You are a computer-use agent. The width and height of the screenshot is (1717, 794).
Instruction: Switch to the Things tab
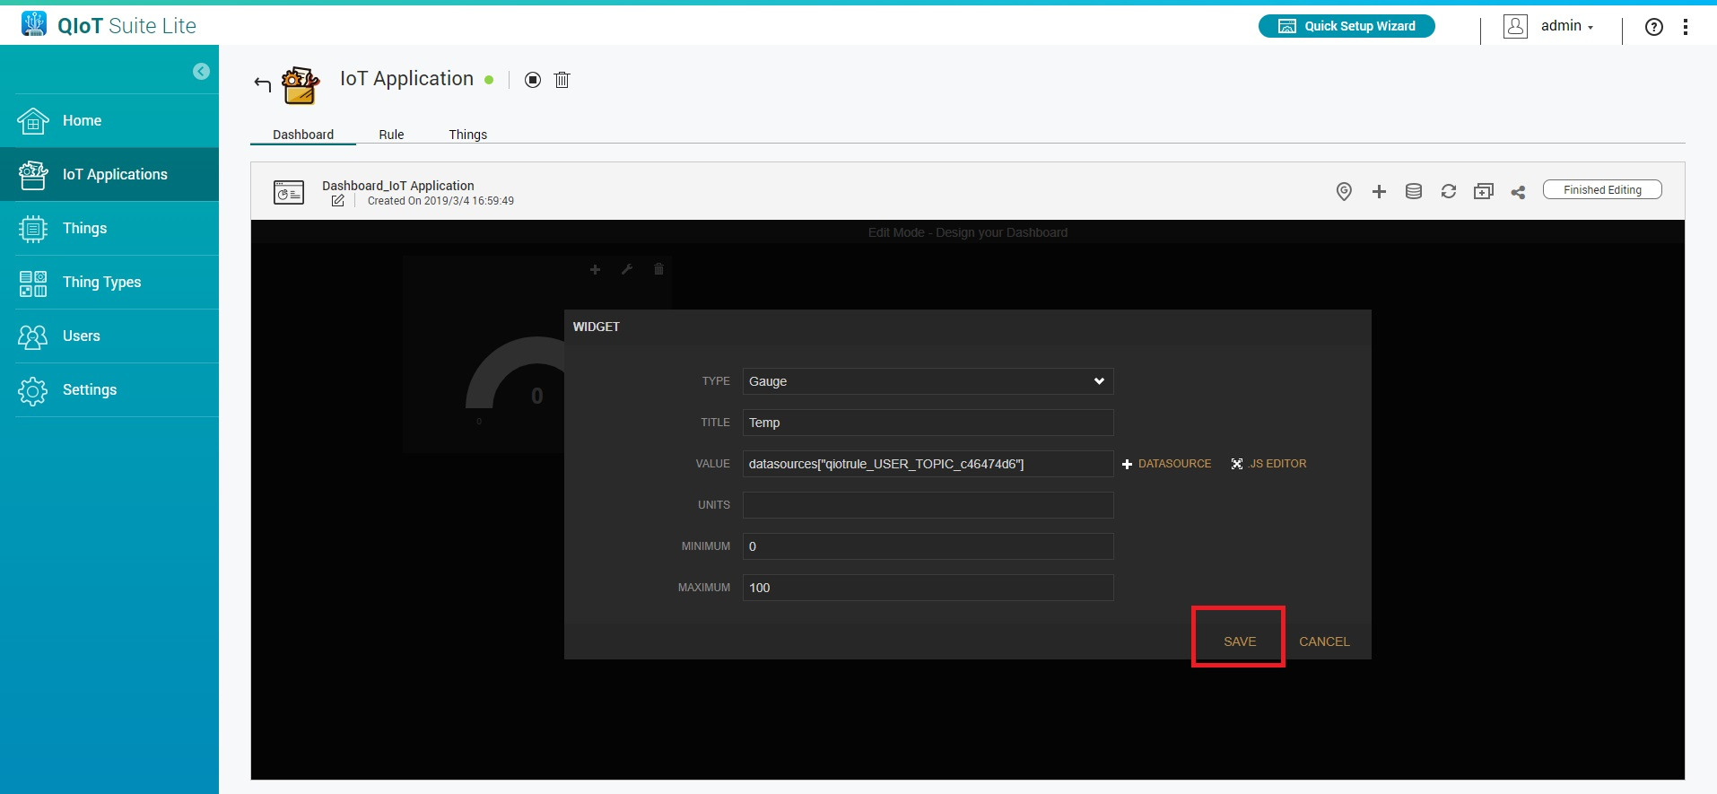pos(467,135)
